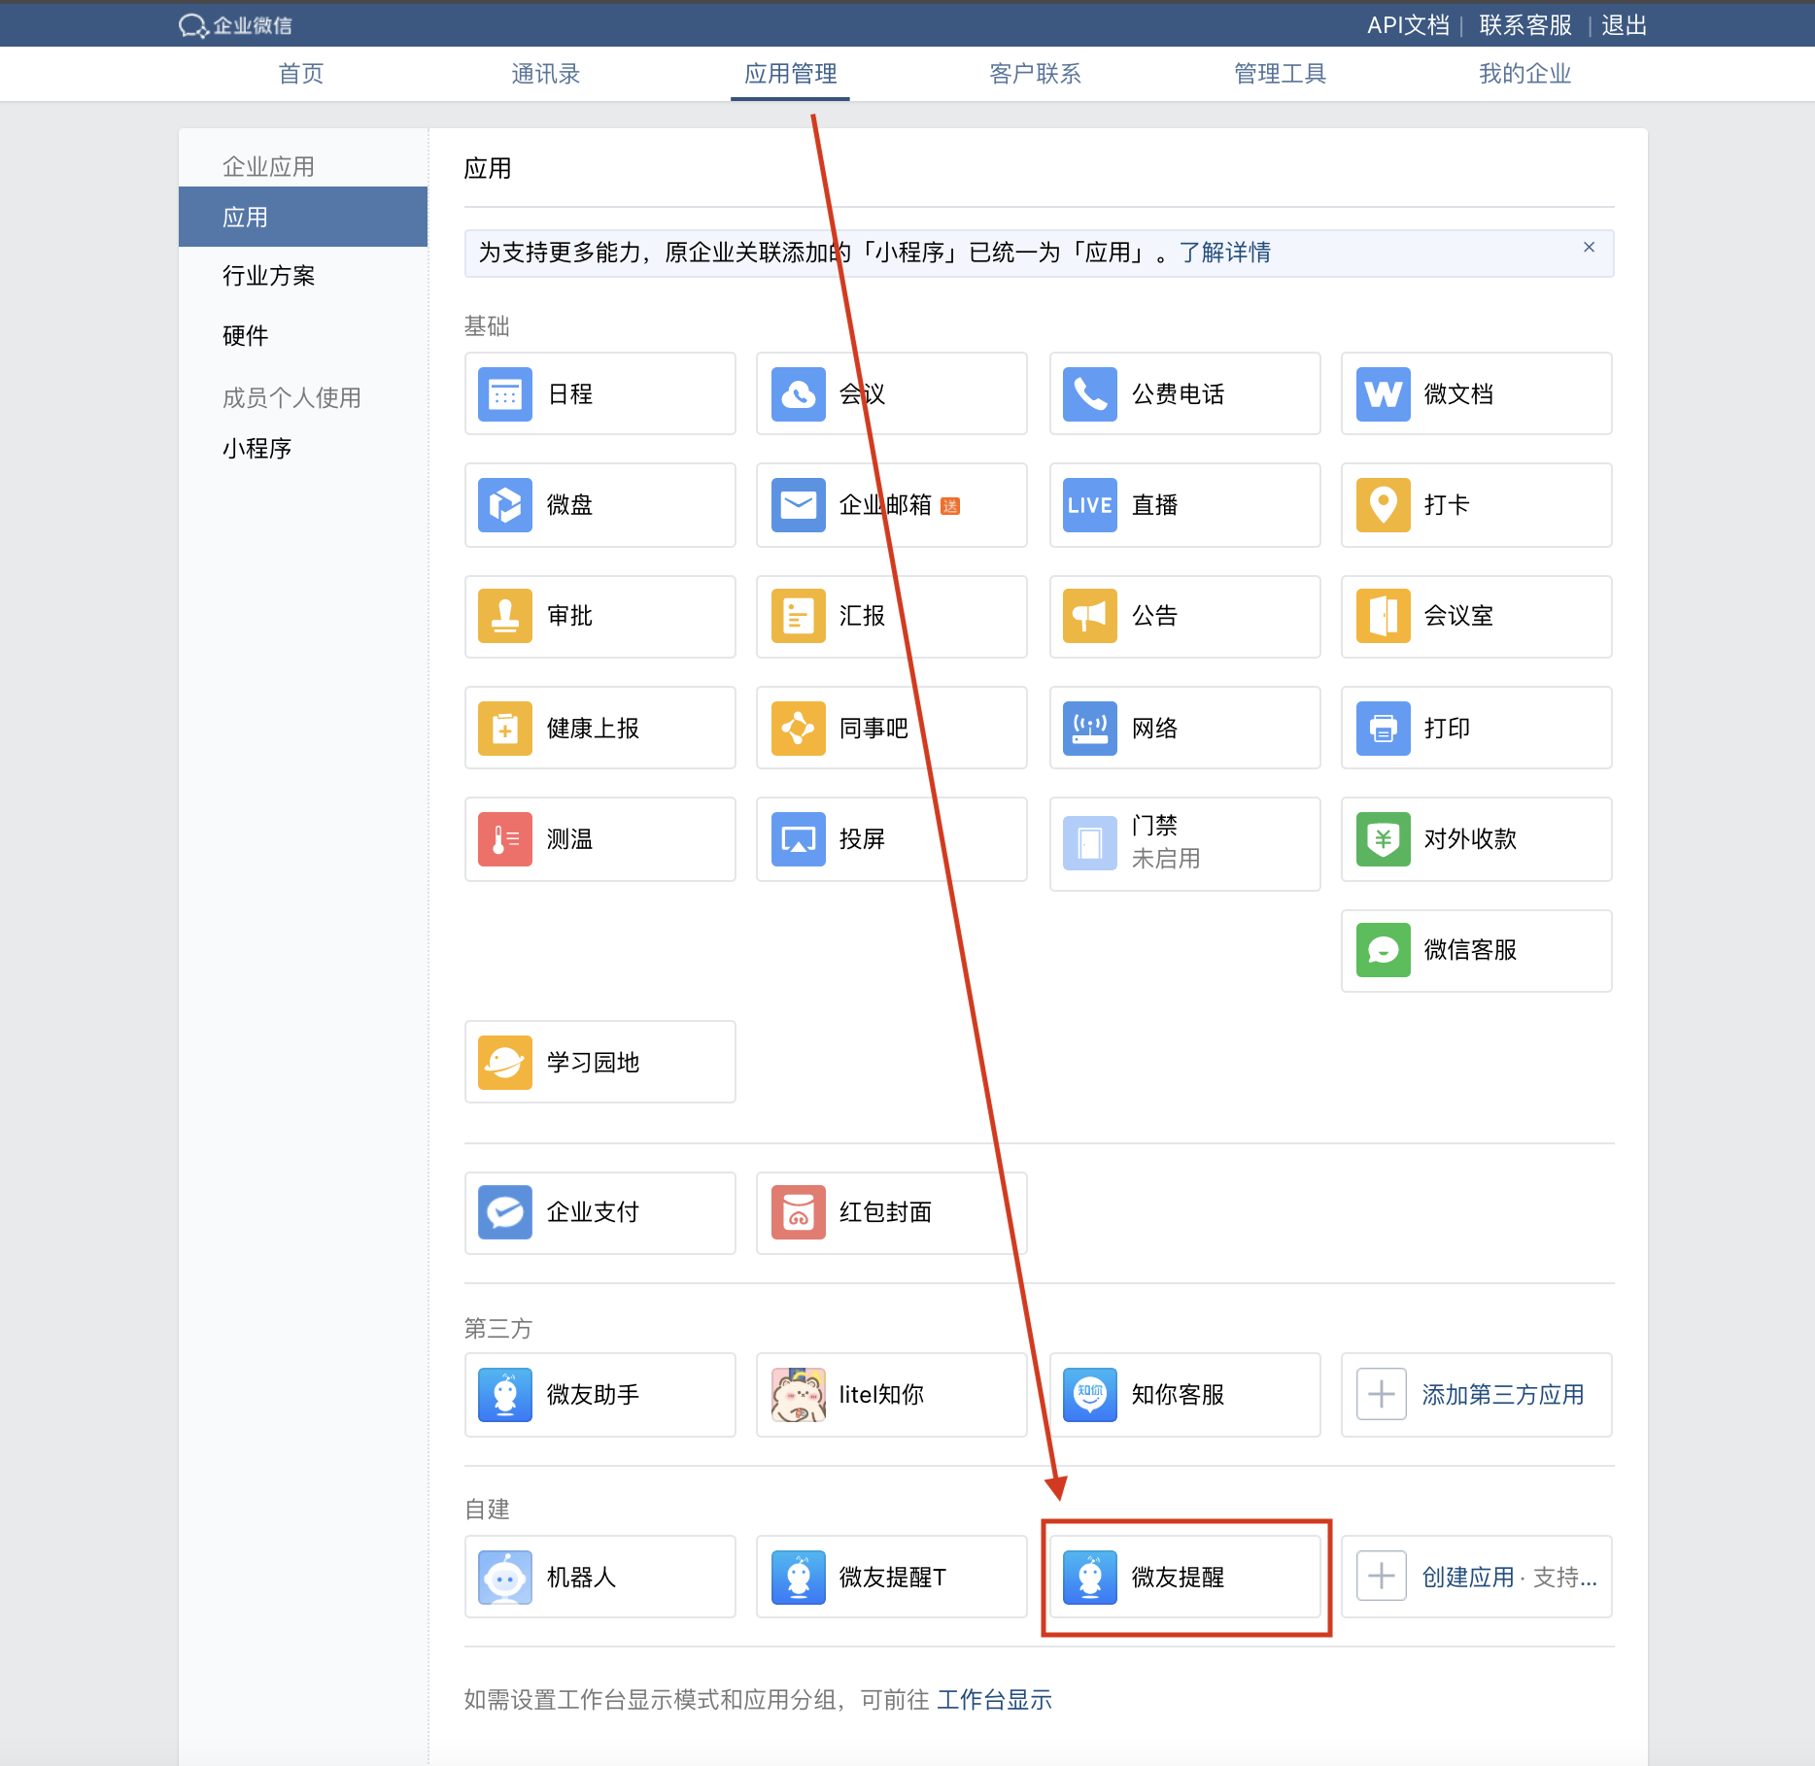Open the 审批 approval app icon

point(505,616)
